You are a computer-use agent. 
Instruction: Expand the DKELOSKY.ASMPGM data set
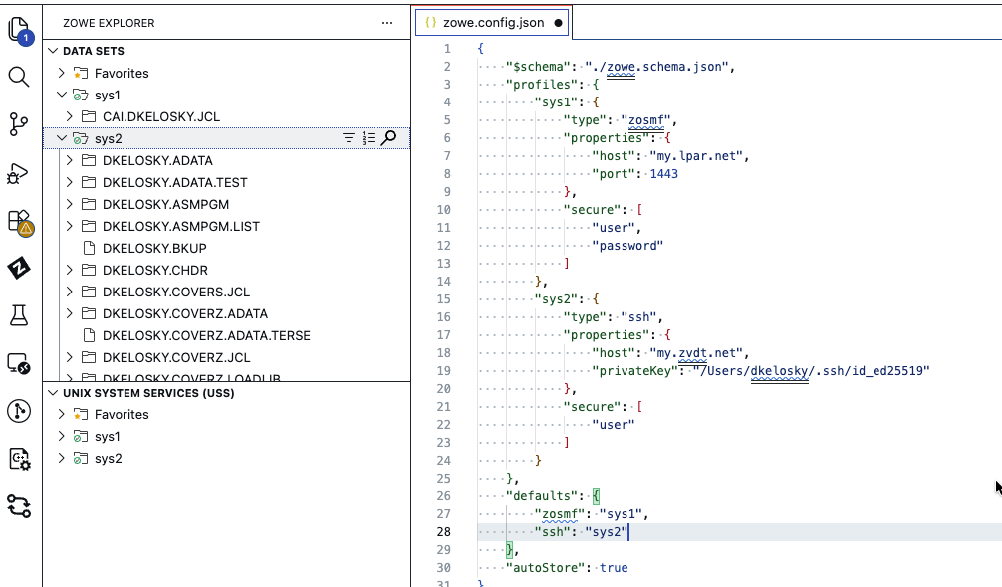[x=70, y=204]
